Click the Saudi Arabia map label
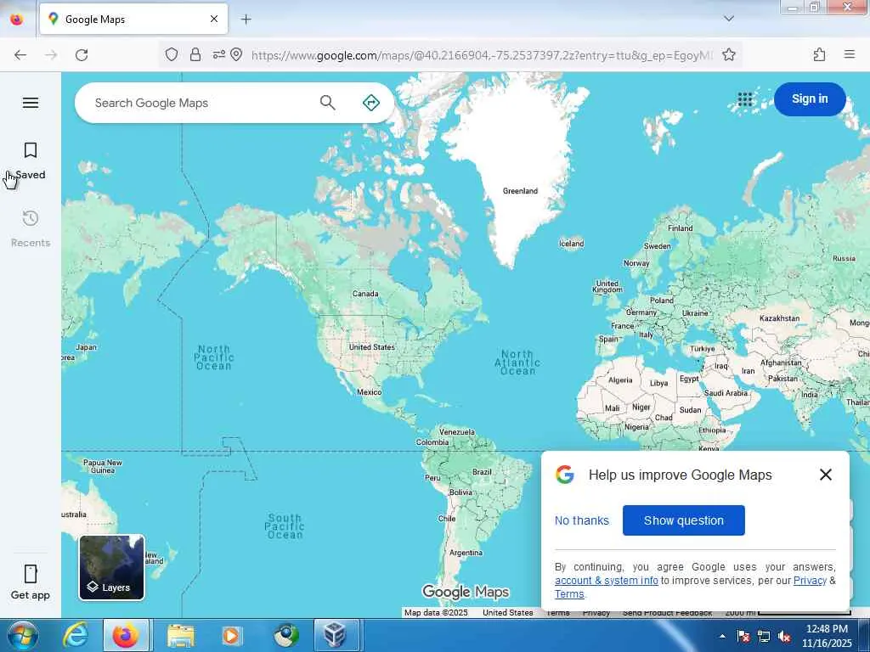 (726, 393)
